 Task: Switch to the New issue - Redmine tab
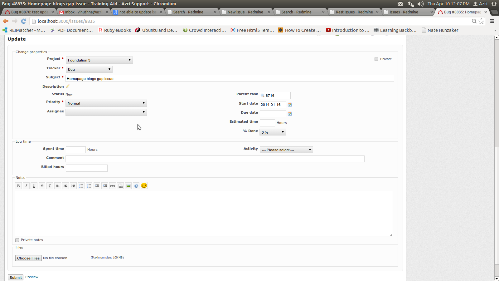pyautogui.click(x=245, y=12)
